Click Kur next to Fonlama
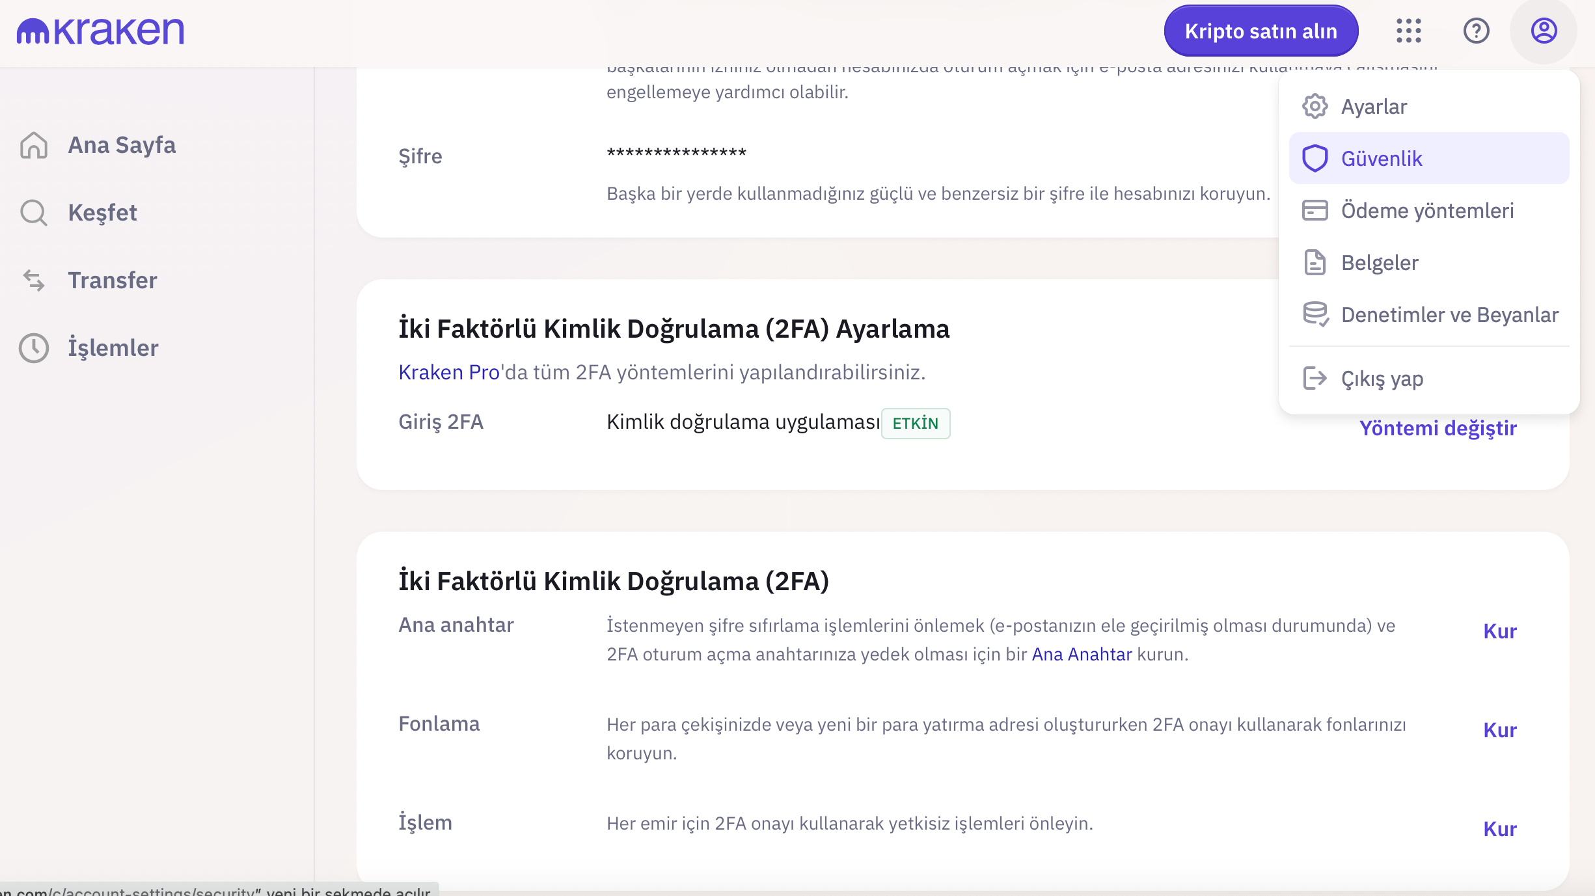The height and width of the screenshot is (896, 1595). pyautogui.click(x=1499, y=730)
